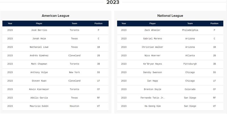This screenshot has width=227, height=114.
Task: Click Gabriel Moreno player name
Action: tap(152, 38)
